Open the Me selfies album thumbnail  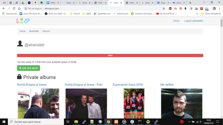coord(182,103)
